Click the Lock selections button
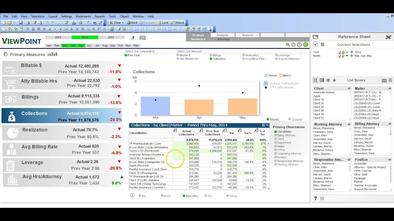The height and width of the screenshot is (221, 394). pyautogui.click(x=163, y=23)
